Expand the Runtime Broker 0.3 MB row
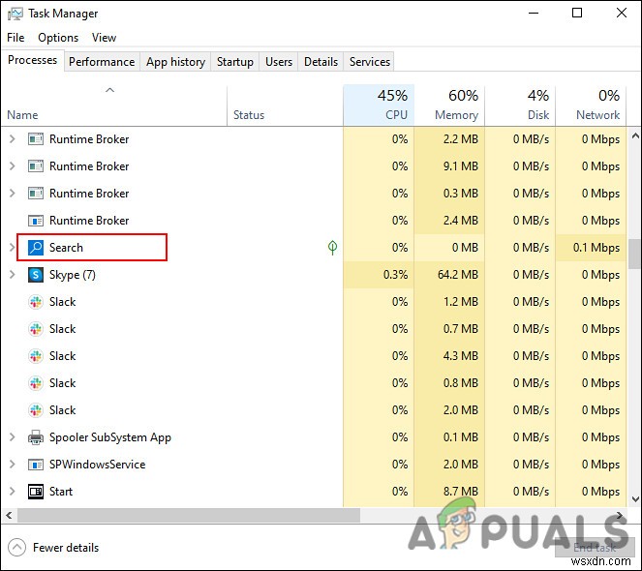Image resolution: width=642 pixels, height=571 pixels. [13, 194]
